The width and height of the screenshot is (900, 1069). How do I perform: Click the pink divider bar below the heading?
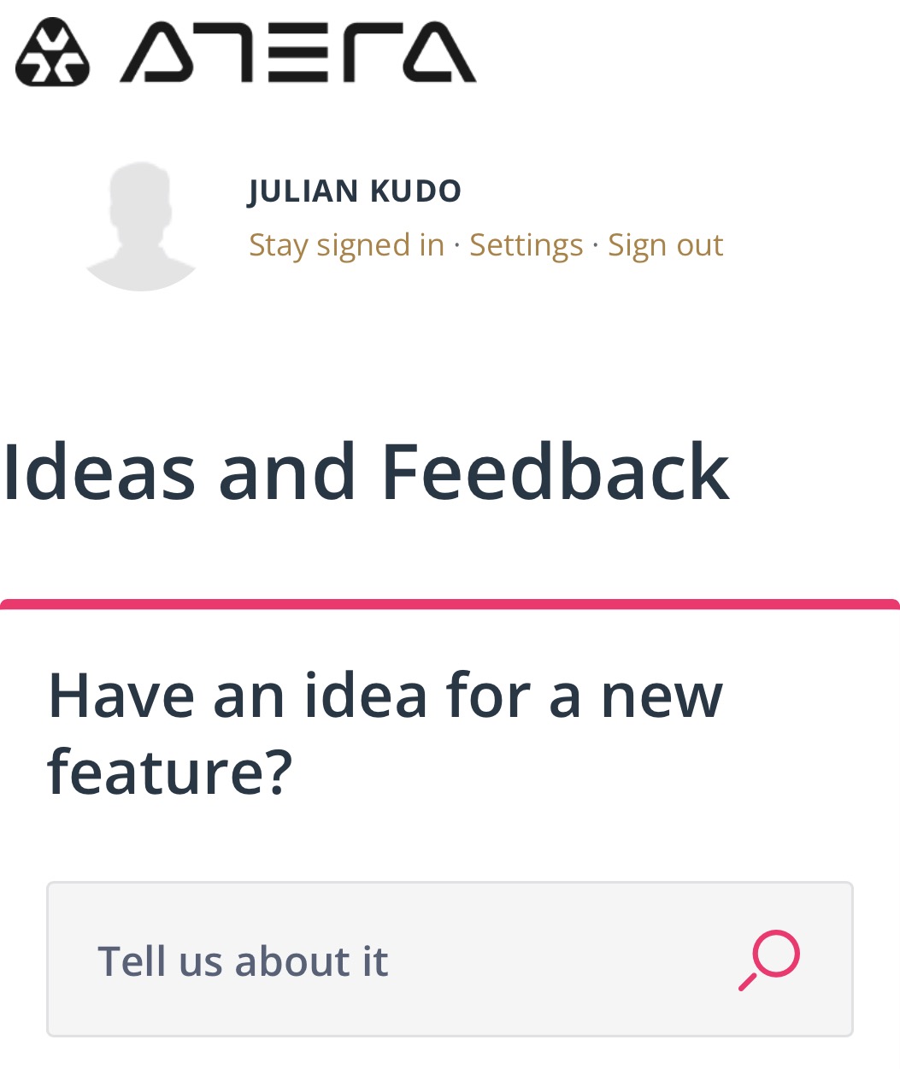(450, 603)
